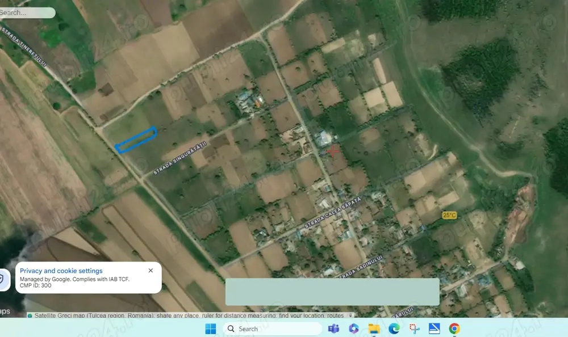Viewport: 568px width, 337px height.
Task: Open the "routes" link
Action: 334,316
